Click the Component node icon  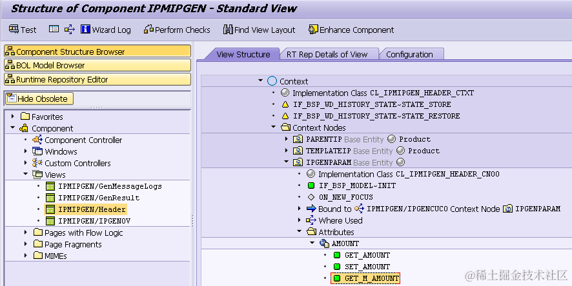tap(24, 128)
